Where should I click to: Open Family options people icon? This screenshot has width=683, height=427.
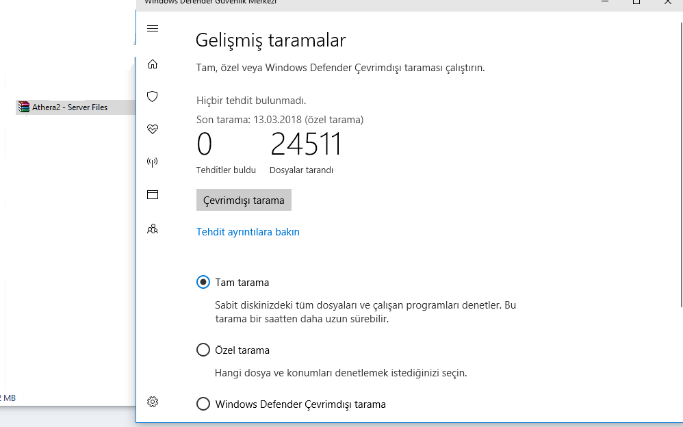pyautogui.click(x=153, y=229)
